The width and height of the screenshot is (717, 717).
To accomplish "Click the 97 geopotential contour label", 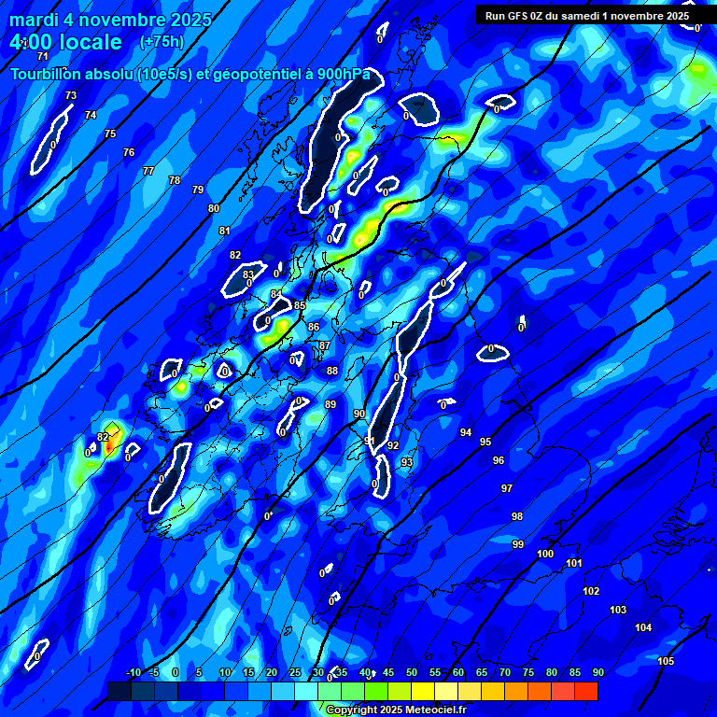I will pyautogui.click(x=506, y=488).
